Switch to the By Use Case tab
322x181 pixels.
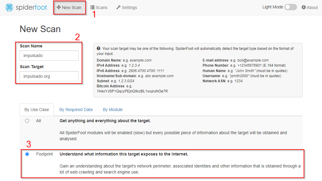click(37, 110)
